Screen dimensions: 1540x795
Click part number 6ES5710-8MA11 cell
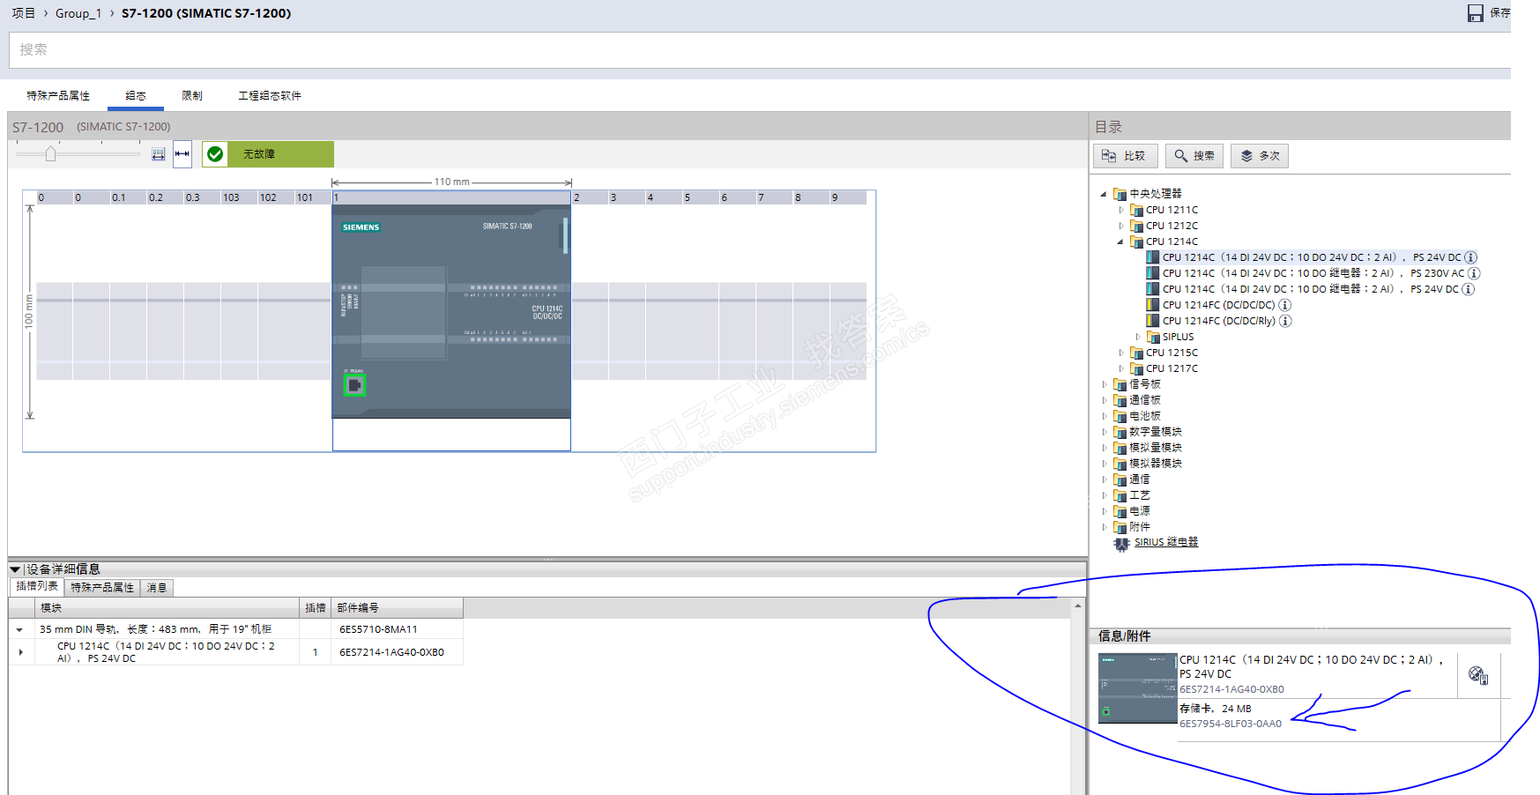click(x=397, y=629)
